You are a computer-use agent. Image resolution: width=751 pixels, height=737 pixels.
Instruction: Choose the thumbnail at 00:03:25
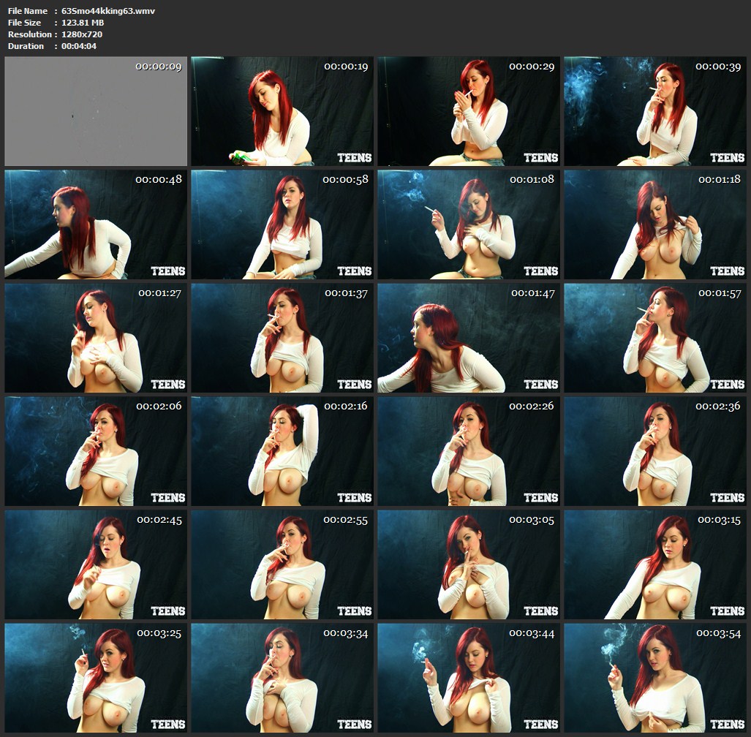(96, 678)
